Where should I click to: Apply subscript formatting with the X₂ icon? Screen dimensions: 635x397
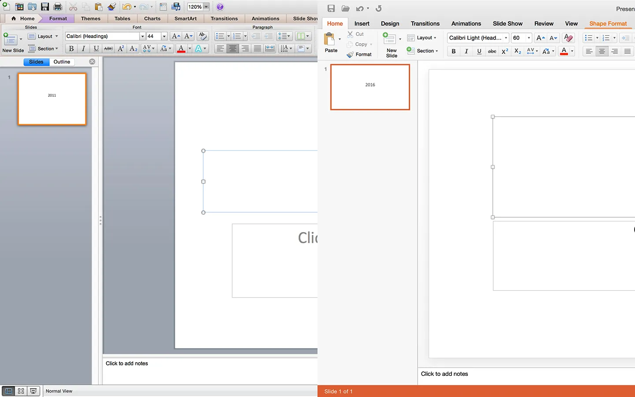(517, 51)
